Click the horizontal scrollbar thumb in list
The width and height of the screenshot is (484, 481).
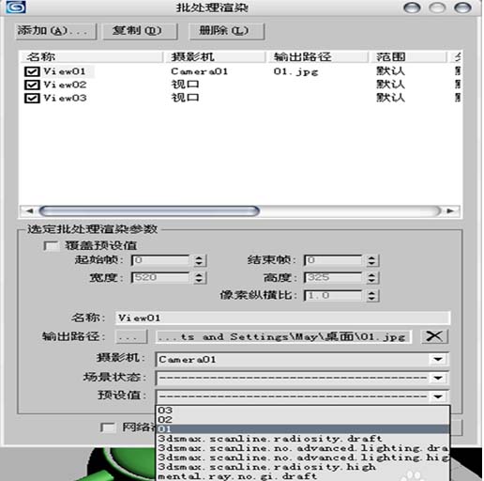tap(149, 211)
